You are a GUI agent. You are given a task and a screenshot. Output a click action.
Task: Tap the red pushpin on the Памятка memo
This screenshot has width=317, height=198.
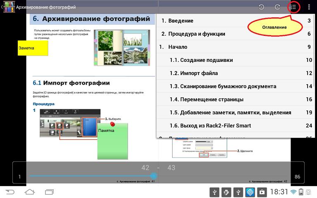(113, 124)
